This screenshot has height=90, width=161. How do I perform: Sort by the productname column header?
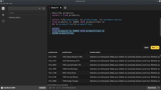click(67, 52)
